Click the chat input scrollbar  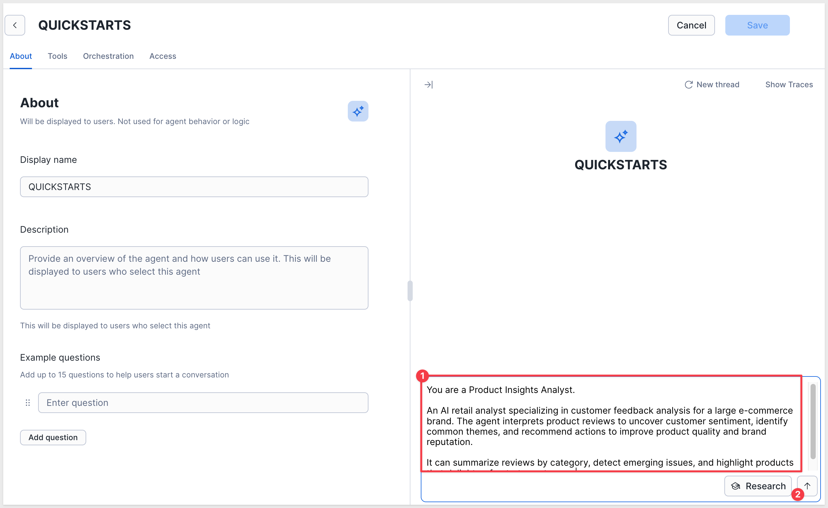(813, 422)
